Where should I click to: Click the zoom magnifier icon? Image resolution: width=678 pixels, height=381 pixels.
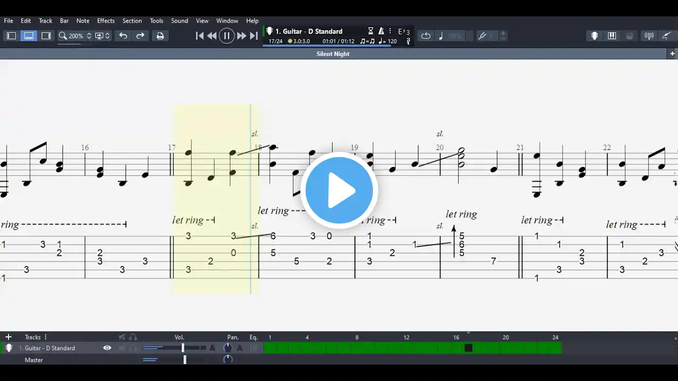coord(63,36)
